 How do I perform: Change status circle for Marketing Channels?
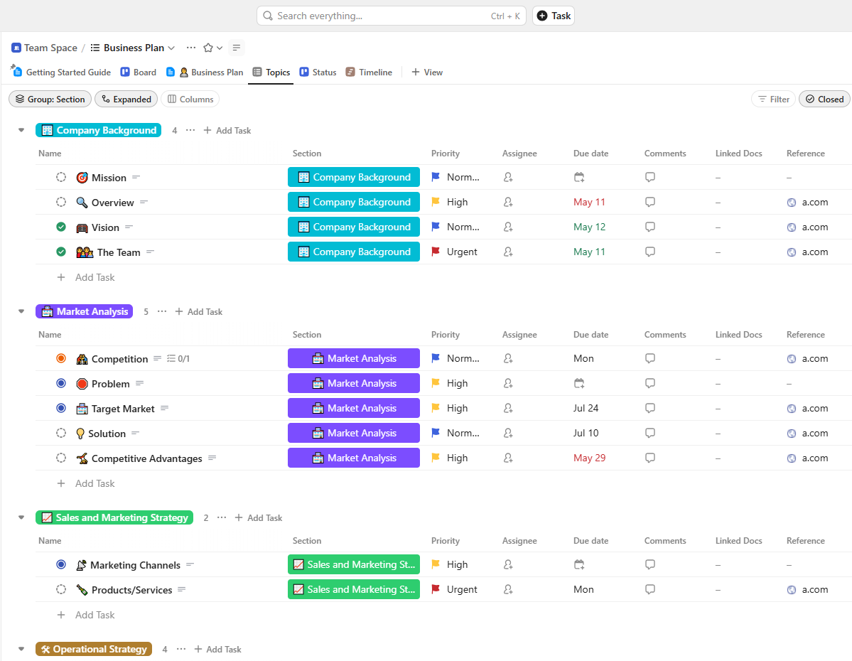pos(61,565)
